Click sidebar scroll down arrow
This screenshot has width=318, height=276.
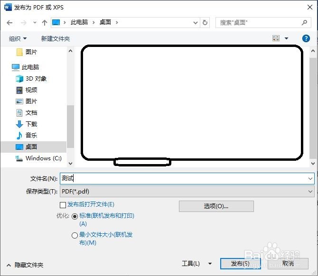[70, 163]
